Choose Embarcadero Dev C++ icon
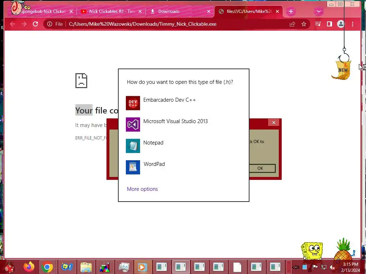The image size is (366, 274). click(x=133, y=103)
